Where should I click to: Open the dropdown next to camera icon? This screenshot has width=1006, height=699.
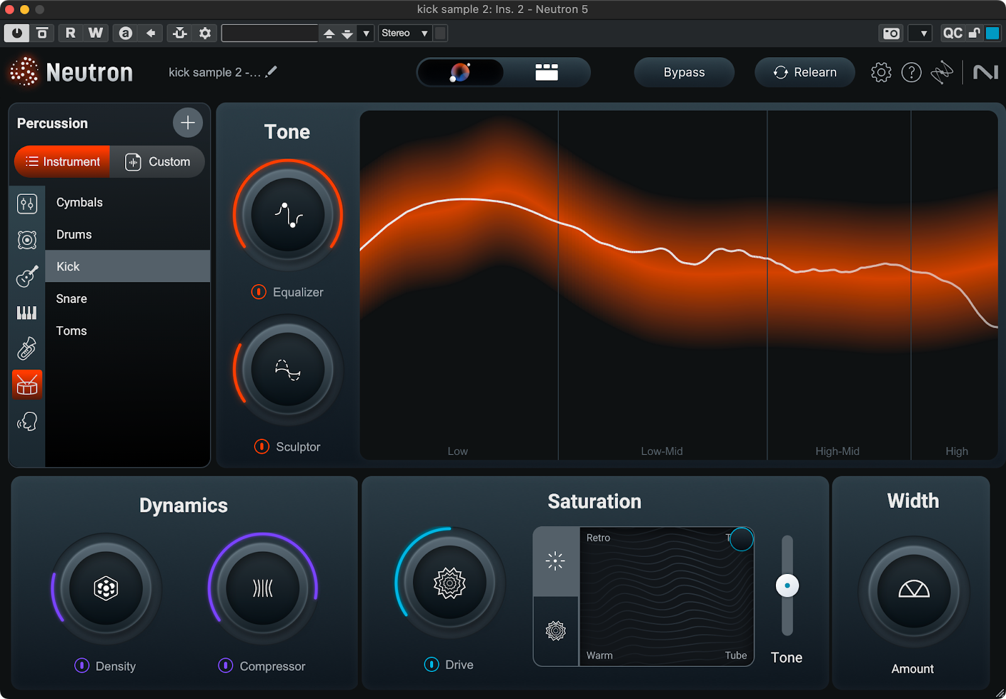click(x=923, y=33)
